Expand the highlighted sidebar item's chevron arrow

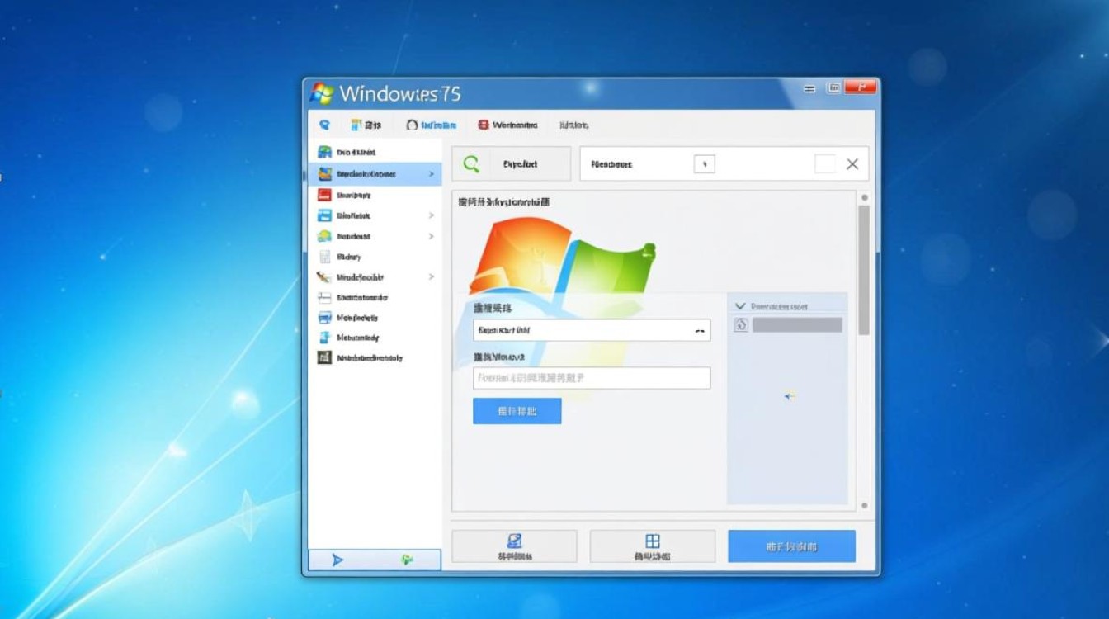(x=431, y=174)
